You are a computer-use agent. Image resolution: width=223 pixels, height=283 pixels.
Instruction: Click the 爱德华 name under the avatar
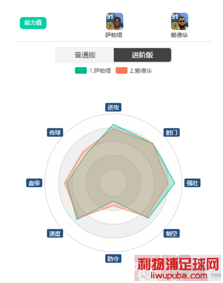[179, 35]
